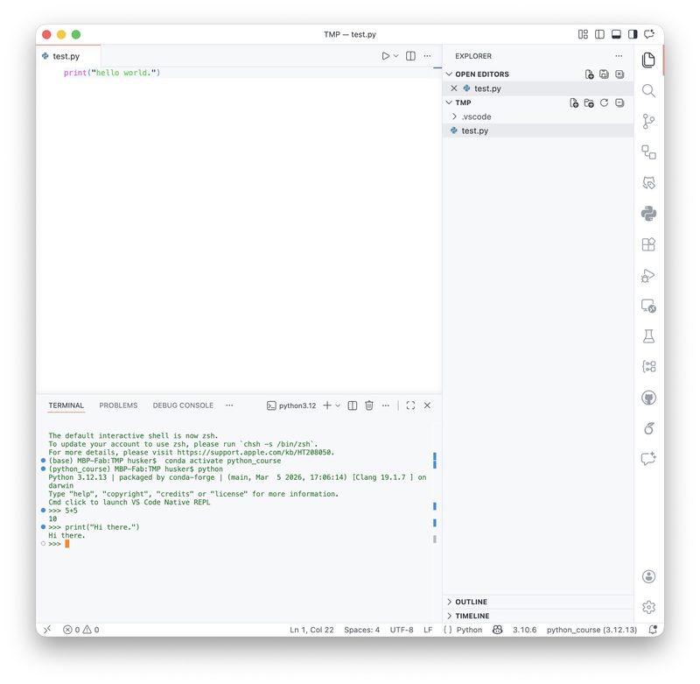Open the Explorer view in activity bar
The width and height of the screenshot is (700, 684).
tap(648, 60)
